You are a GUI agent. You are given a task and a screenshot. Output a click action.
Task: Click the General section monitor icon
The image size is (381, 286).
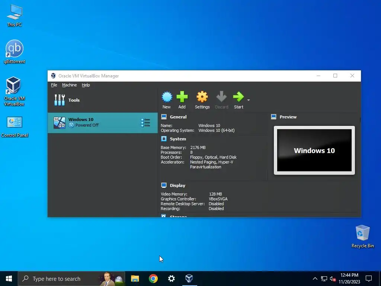pyautogui.click(x=164, y=117)
